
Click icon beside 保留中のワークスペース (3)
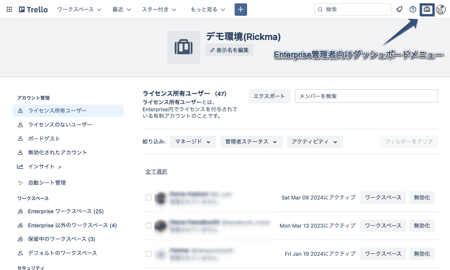coord(20,239)
